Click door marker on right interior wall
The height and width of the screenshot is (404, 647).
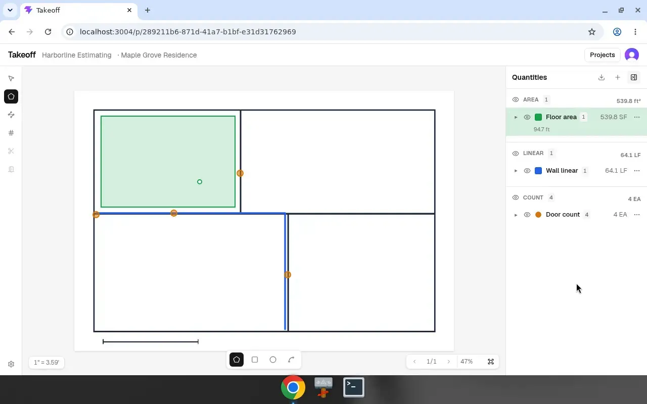click(288, 275)
